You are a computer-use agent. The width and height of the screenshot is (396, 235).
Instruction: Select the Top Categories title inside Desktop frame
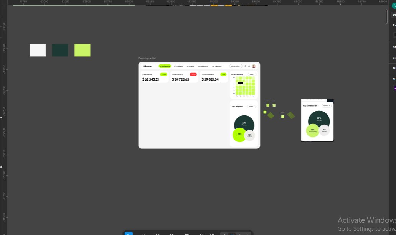(237, 107)
